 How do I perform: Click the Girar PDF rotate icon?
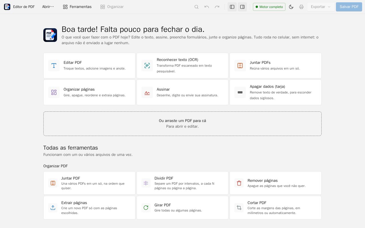pyautogui.click(x=146, y=208)
